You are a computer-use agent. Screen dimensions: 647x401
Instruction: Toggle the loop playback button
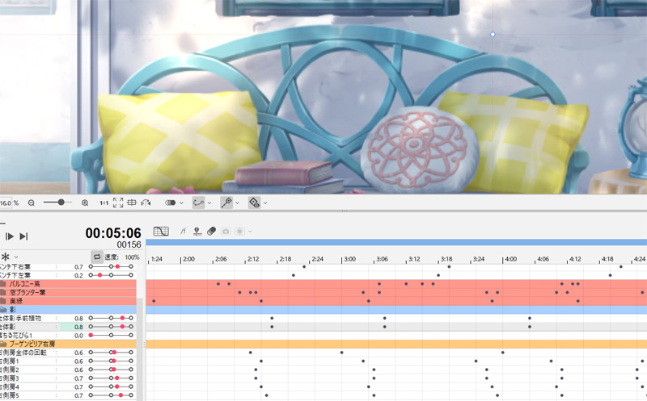point(96,257)
